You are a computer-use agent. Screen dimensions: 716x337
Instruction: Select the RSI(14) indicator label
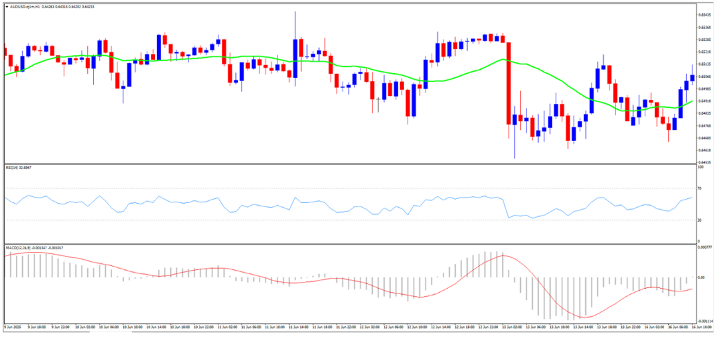[12, 168]
